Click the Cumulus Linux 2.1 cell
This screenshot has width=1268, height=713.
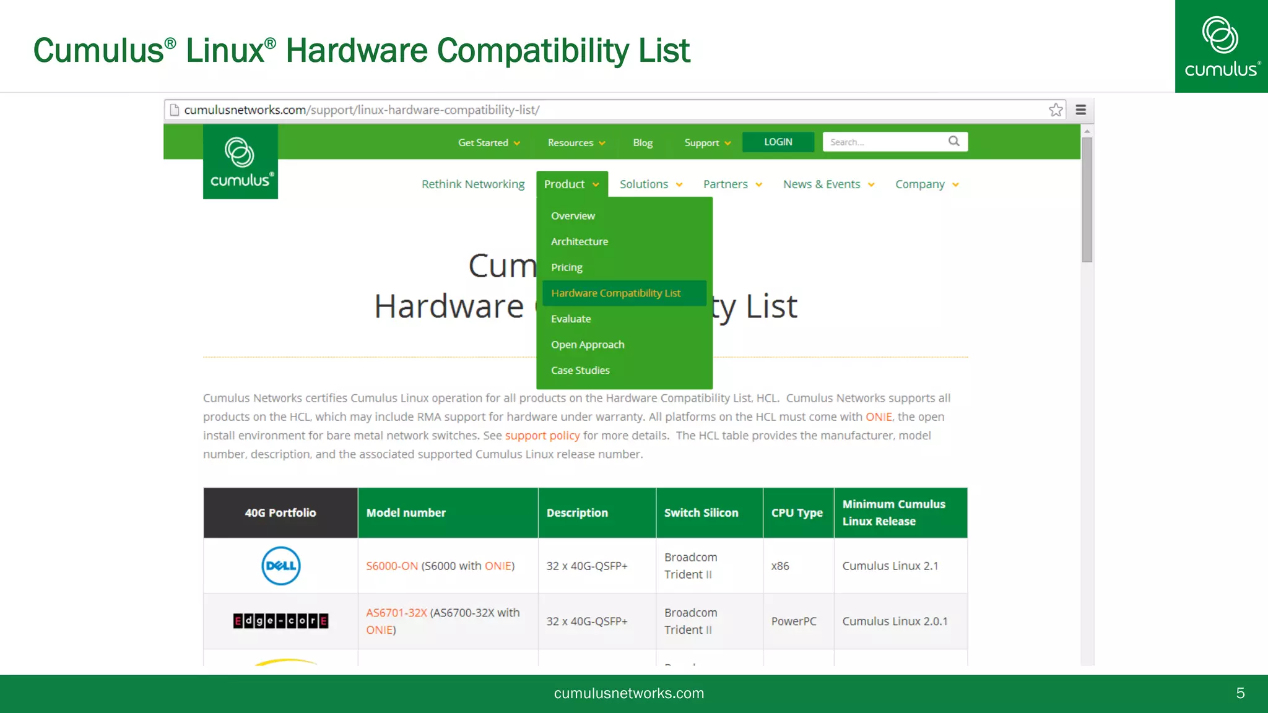(901, 566)
